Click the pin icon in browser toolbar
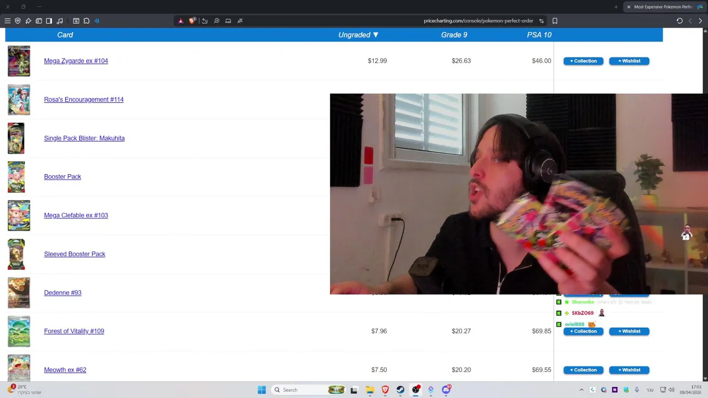 [x=28, y=21]
